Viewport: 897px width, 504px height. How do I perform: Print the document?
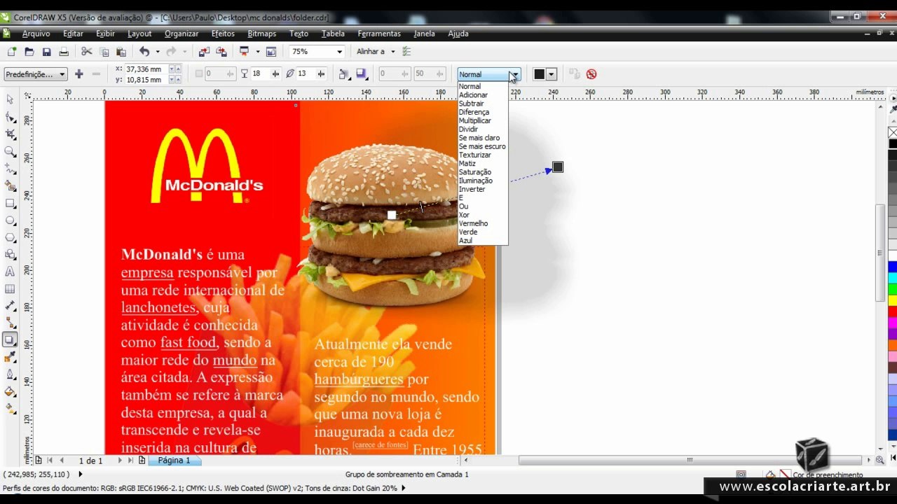64,52
